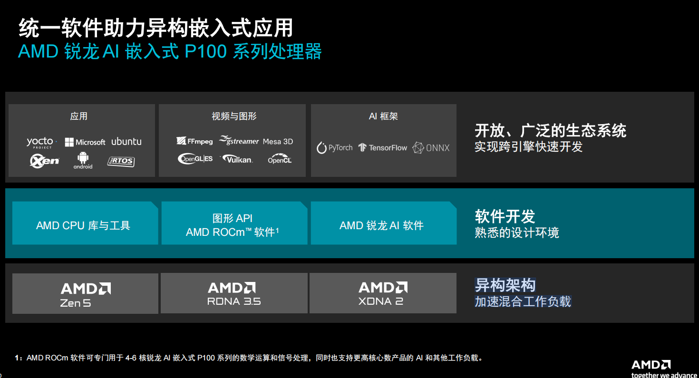The width and height of the screenshot is (699, 378).
Task: Click the FFmpeg logo
Action: 194,141
